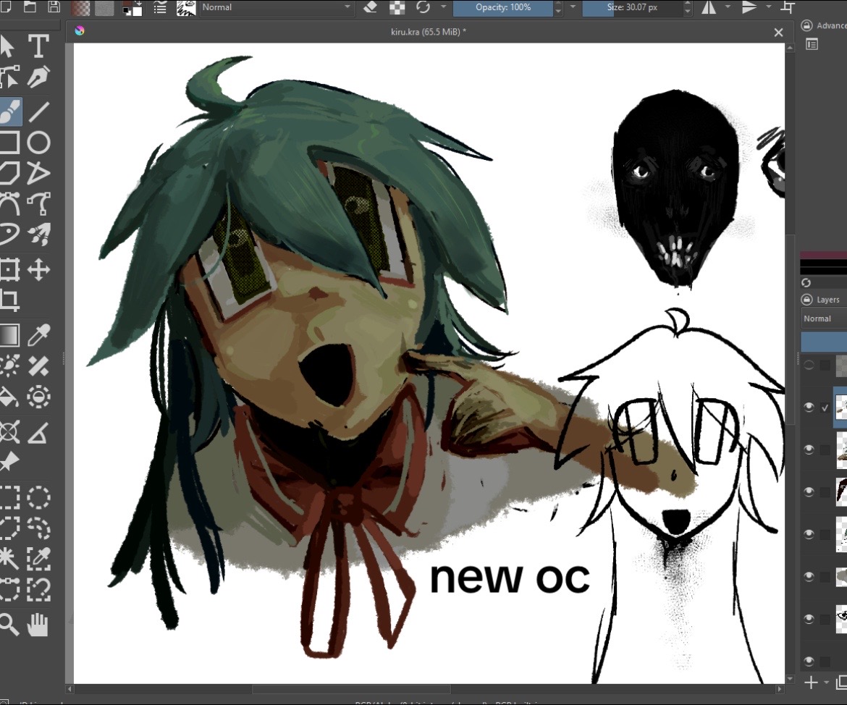Toggle preserve alpha checkerboard button
This screenshot has height=705, width=847.
397,7
